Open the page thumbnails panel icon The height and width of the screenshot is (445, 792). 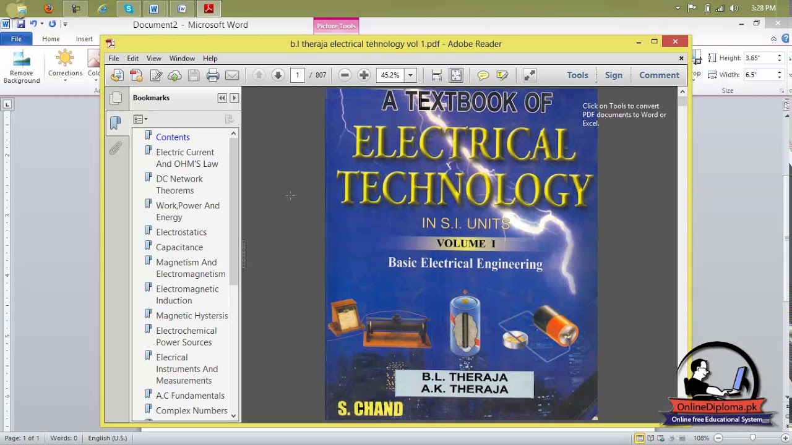(x=116, y=99)
